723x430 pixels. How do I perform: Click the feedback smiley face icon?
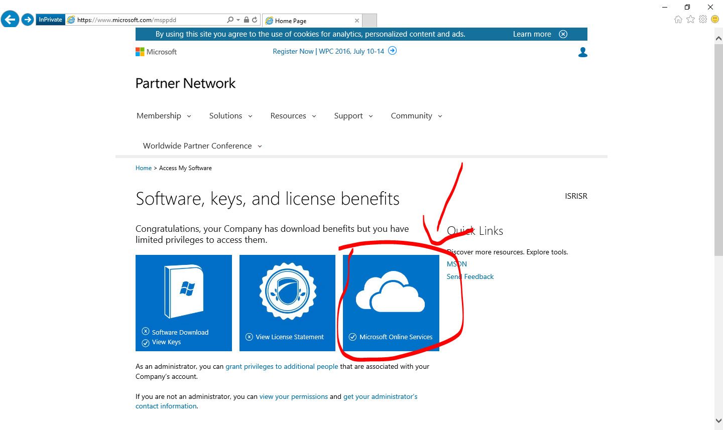(715, 19)
